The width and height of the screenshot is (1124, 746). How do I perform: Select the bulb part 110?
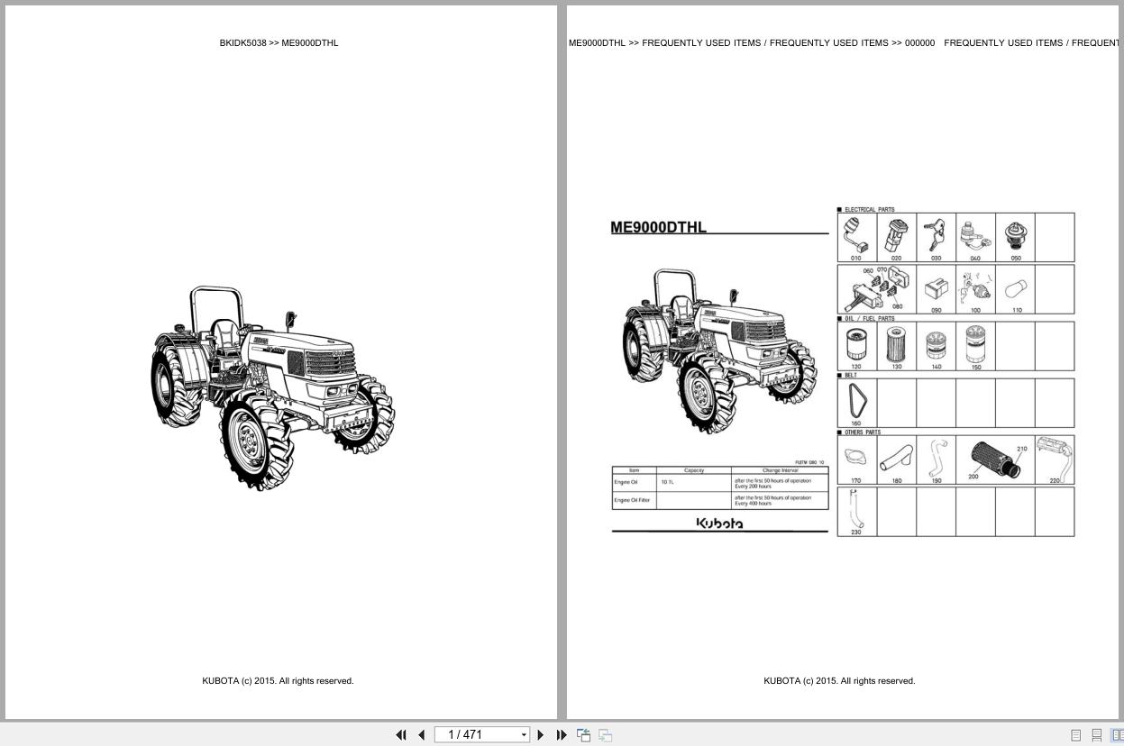coord(1015,289)
